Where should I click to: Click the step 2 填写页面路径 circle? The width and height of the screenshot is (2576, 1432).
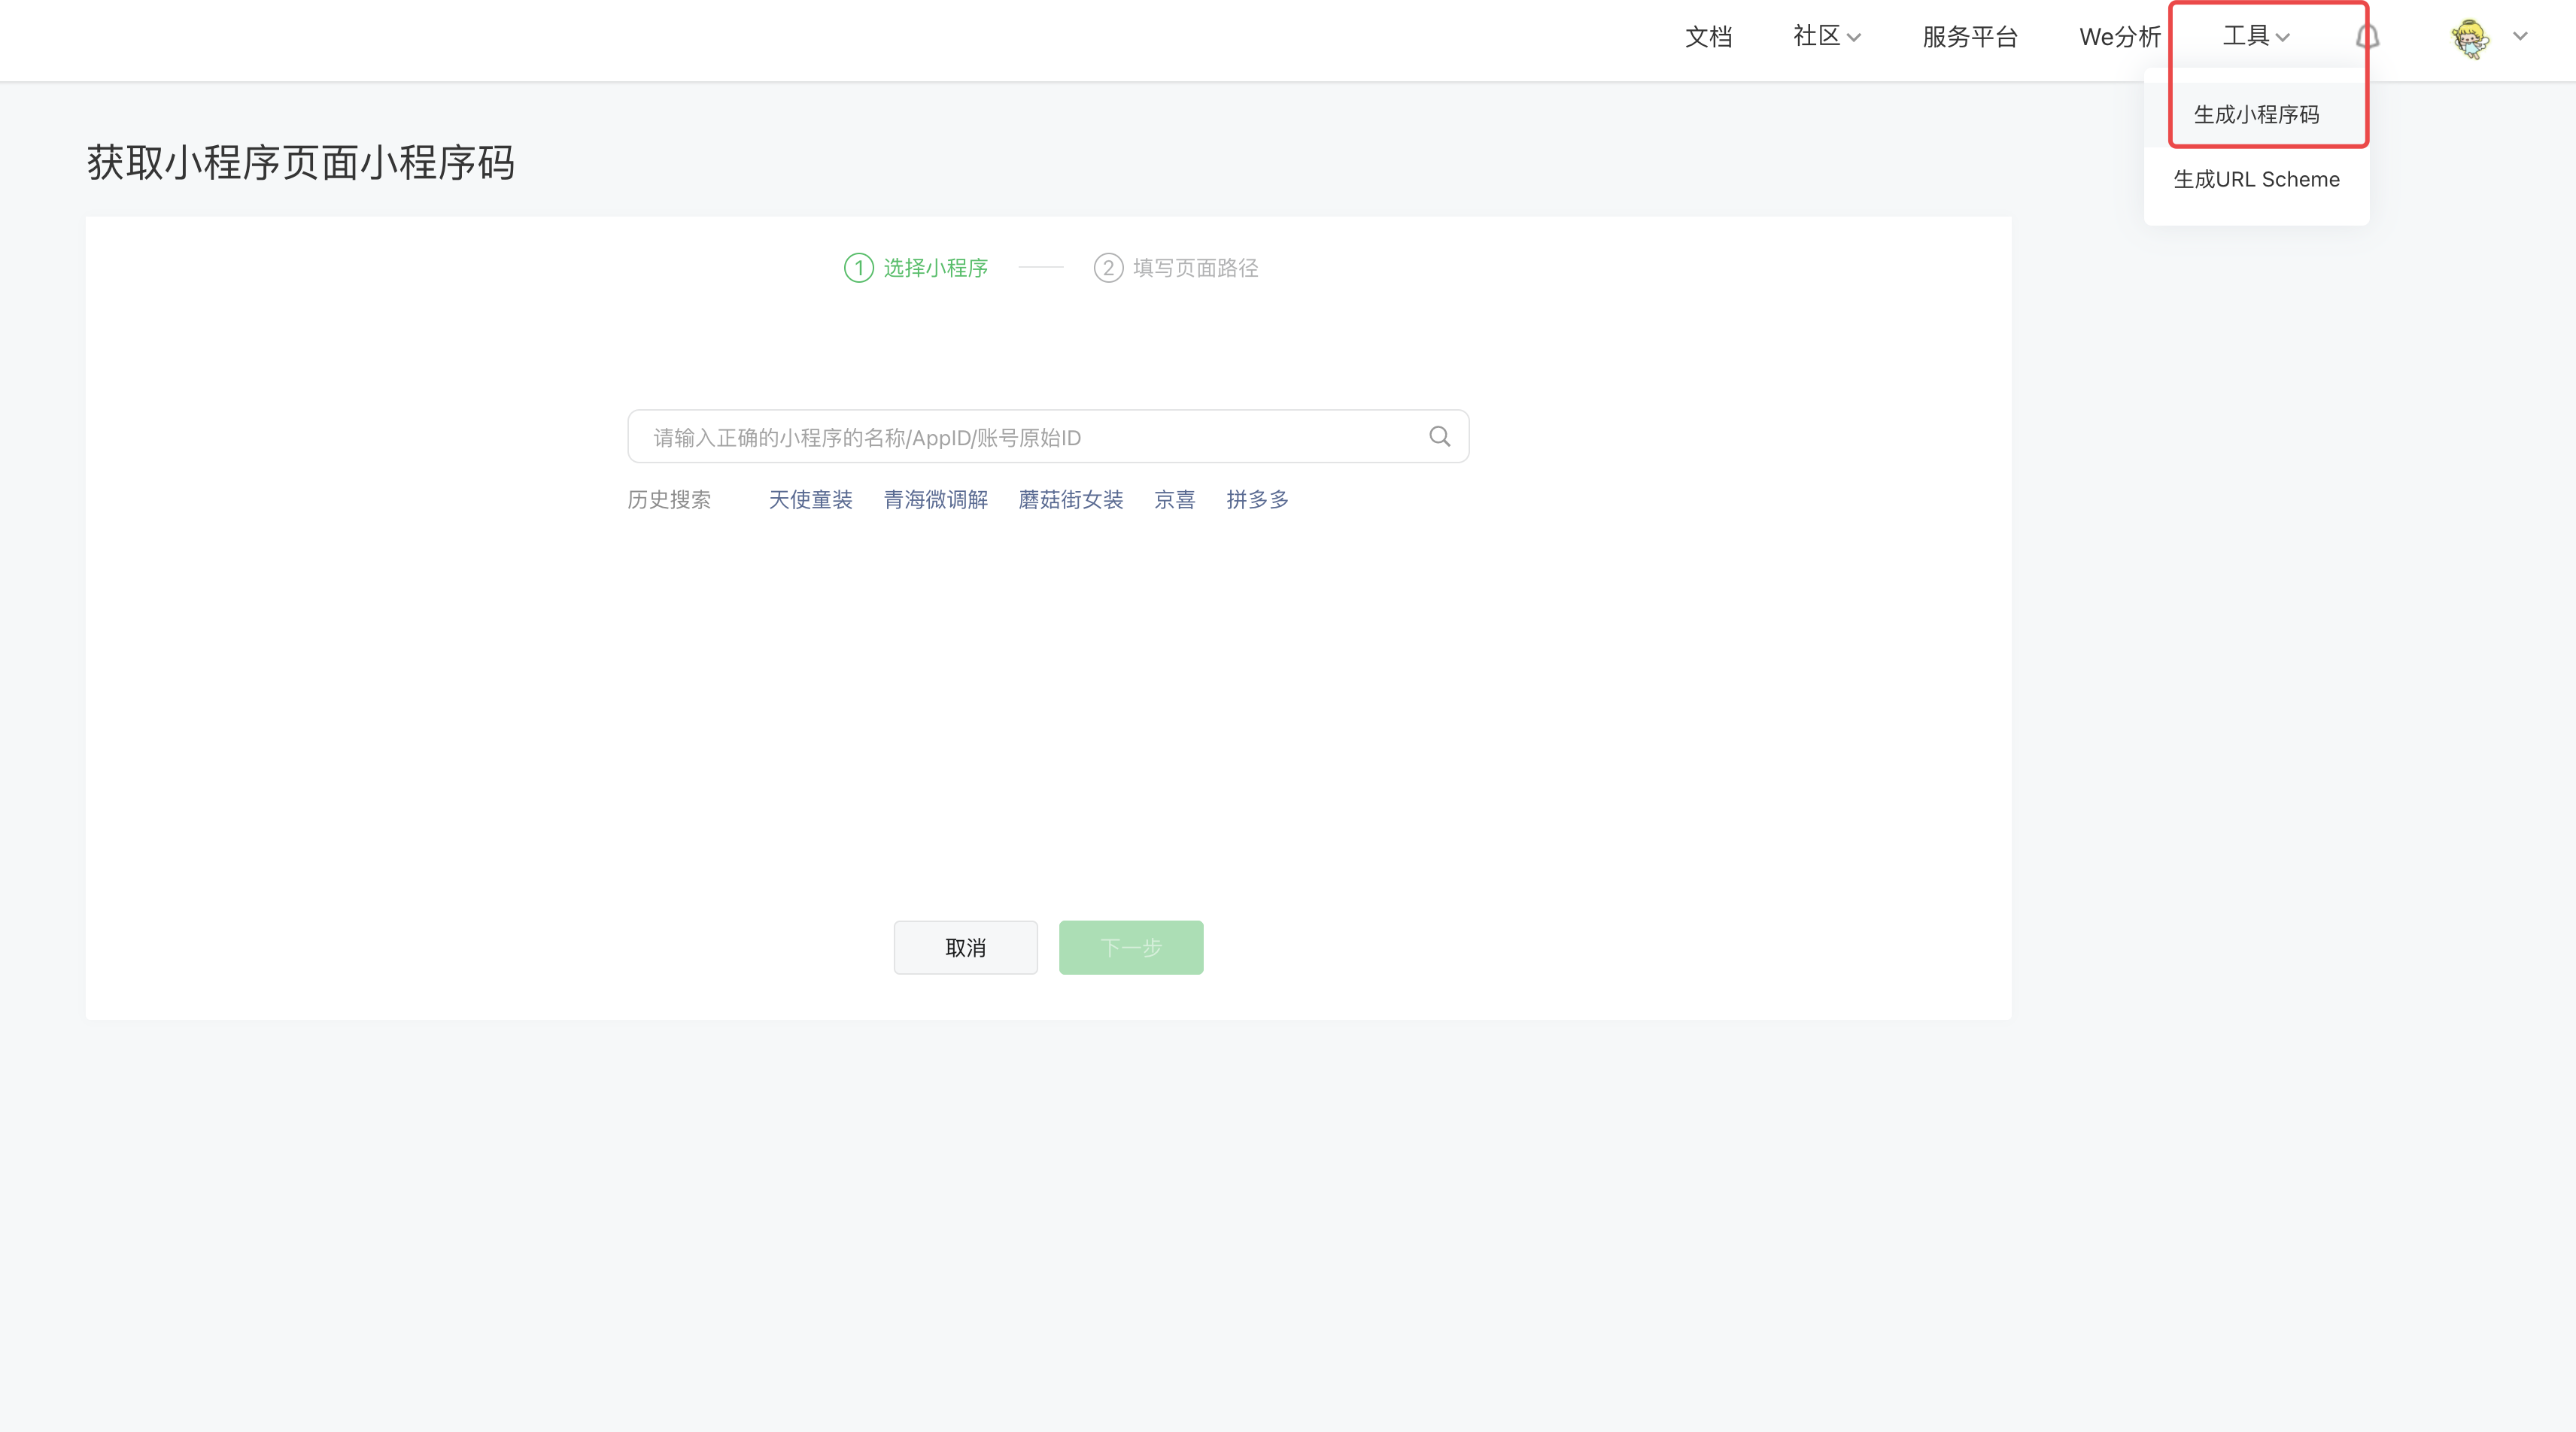pyautogui.click(x=1109, y=268)
